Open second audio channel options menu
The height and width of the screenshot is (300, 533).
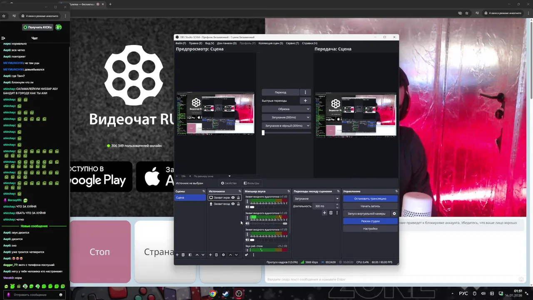tap(247, 218)
